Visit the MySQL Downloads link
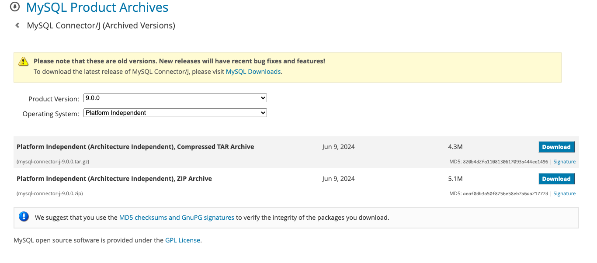 tap(253, 71)
